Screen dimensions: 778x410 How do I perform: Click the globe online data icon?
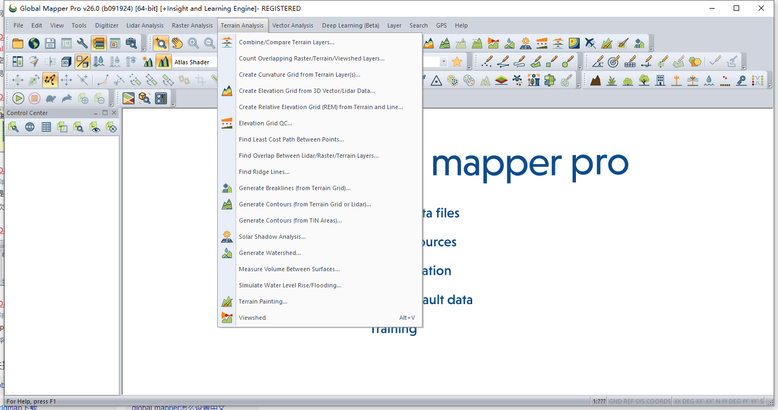pyautogui.click(x=34, y=43)
